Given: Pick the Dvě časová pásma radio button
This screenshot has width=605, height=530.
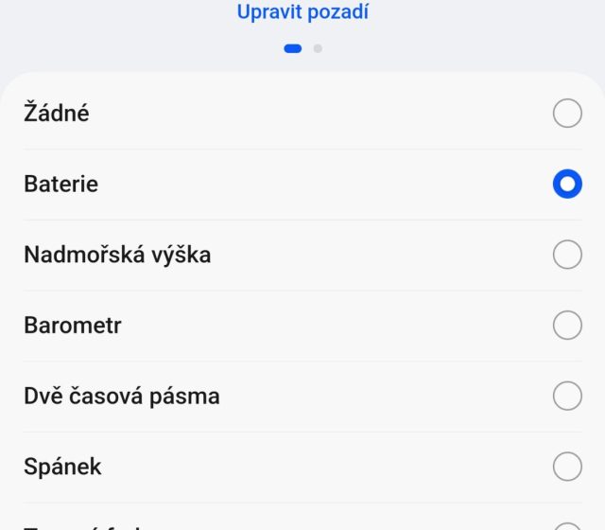Looking at the screenshot, I should pos(567,396).
